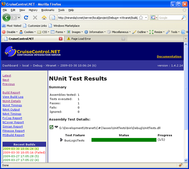The image size is (189, 169).
Task: Open the Google search engine dropdown
Action: pos(154,18)
